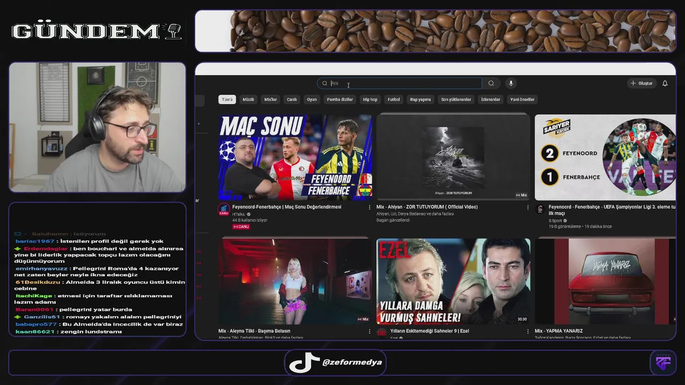Click chat message from babapro577
Screen dimensions: 685x385
pos(99,324)
